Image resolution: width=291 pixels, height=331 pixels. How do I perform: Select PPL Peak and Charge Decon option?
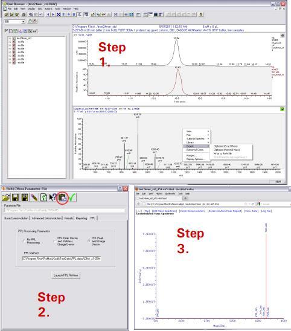point(89,241)
